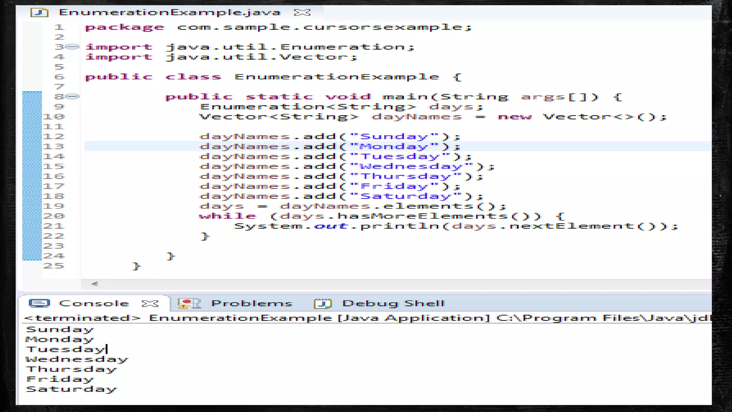The width and height of the screenshot is (732, 412).
Task: Click line number 20 in the gutter
Action: [x=54, y=216]
